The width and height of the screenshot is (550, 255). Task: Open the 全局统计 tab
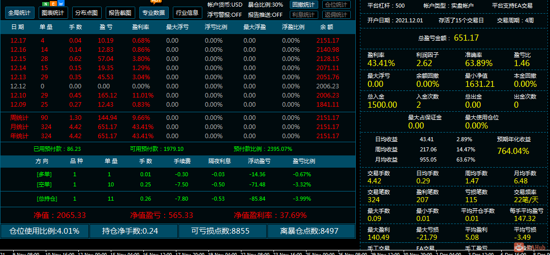tap(20, 13)
